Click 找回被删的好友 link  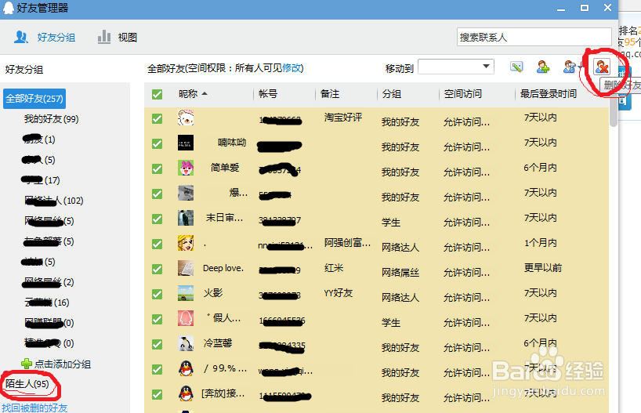[x=34, y=408]
